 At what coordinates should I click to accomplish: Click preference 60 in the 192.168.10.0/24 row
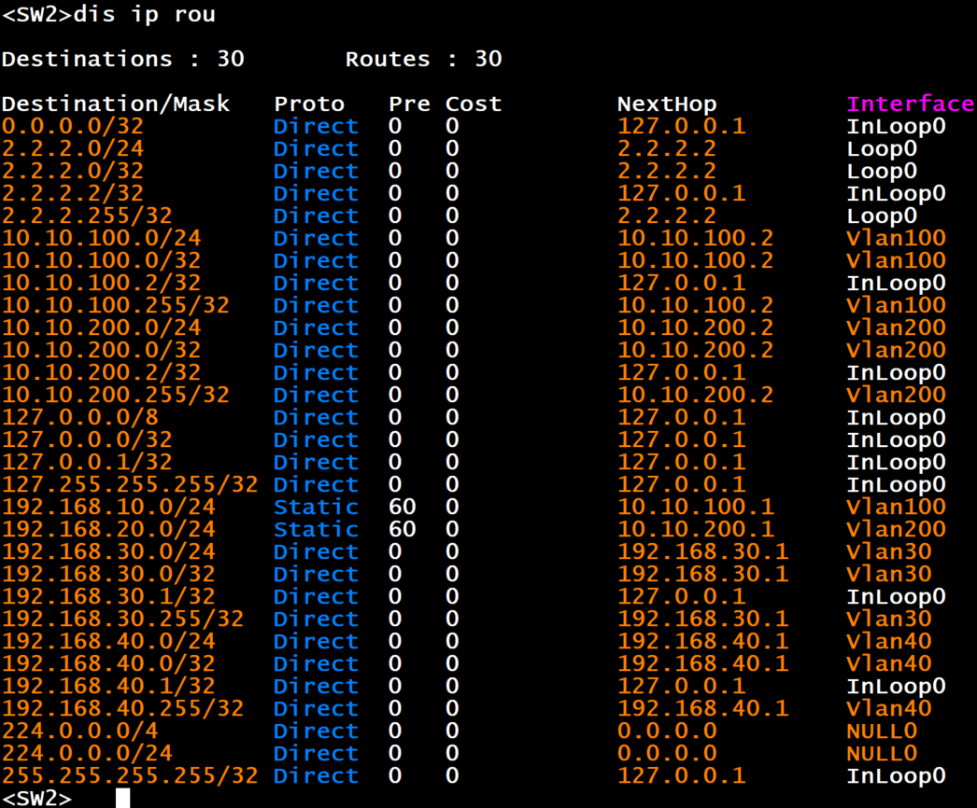(402, 507)
